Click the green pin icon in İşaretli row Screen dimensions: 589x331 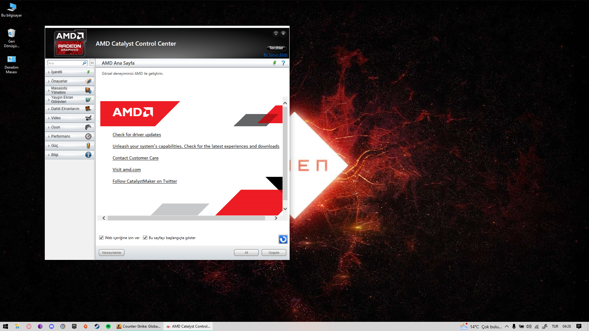[88, 72]
